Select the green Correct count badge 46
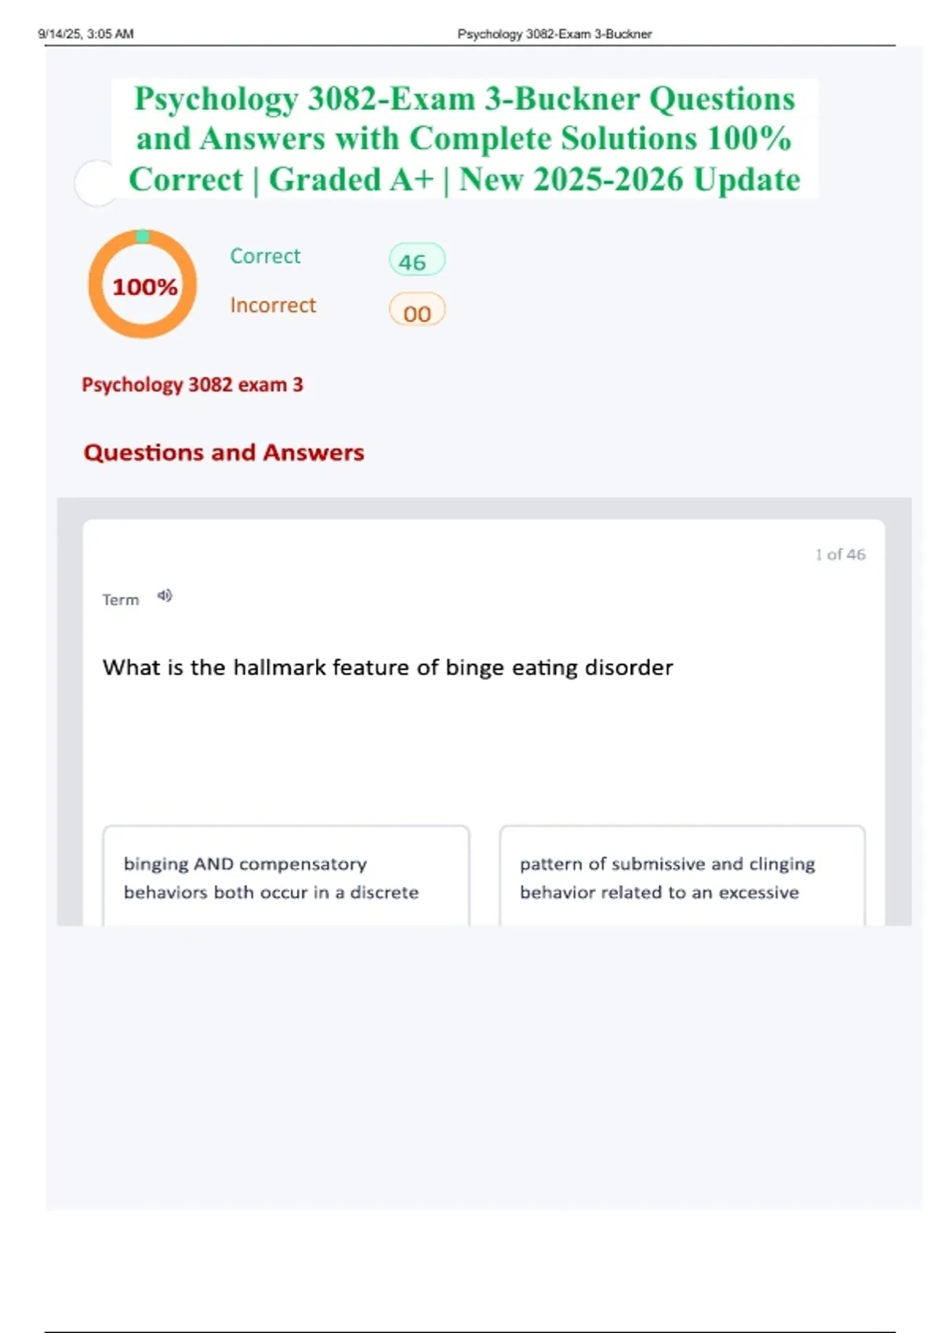 coord(416,260)
